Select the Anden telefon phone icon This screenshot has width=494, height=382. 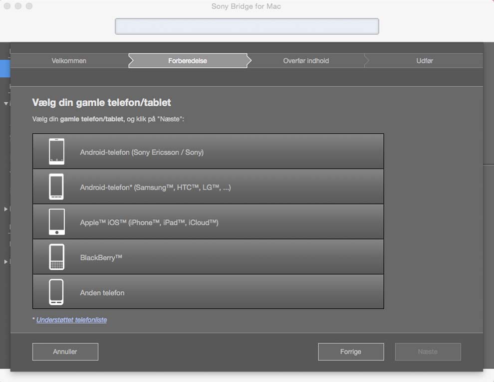(56, 292)
